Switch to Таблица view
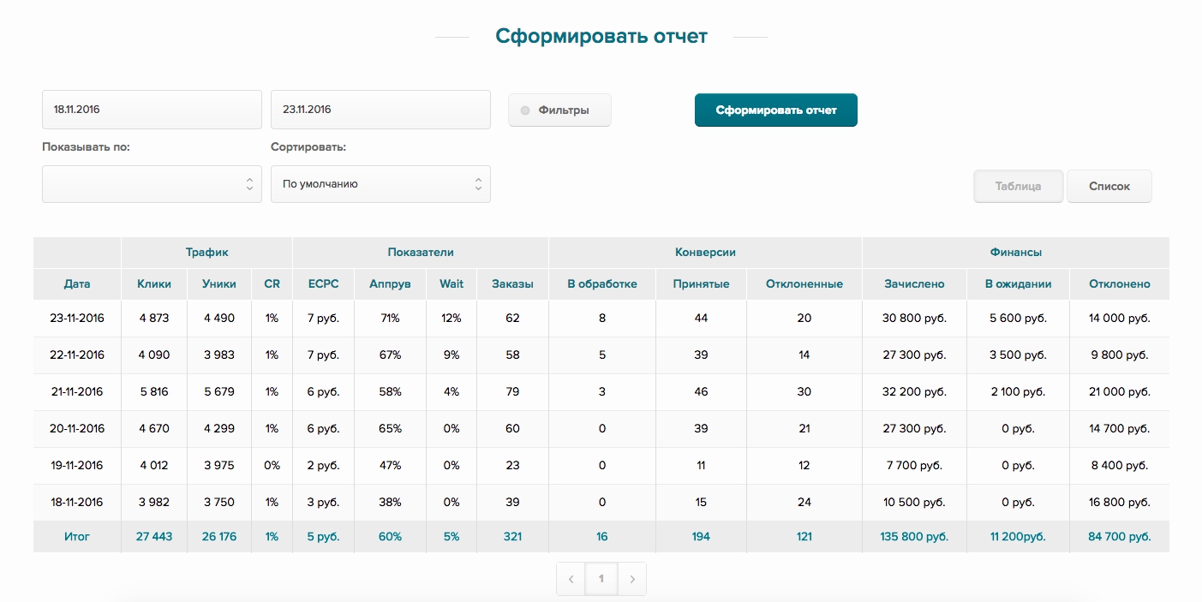 [x=1018, y=186]
